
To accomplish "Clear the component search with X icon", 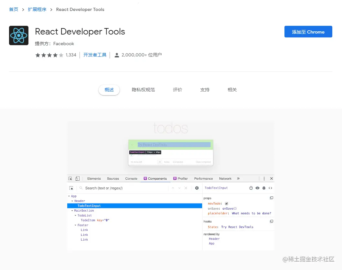I will click(186, 188).
